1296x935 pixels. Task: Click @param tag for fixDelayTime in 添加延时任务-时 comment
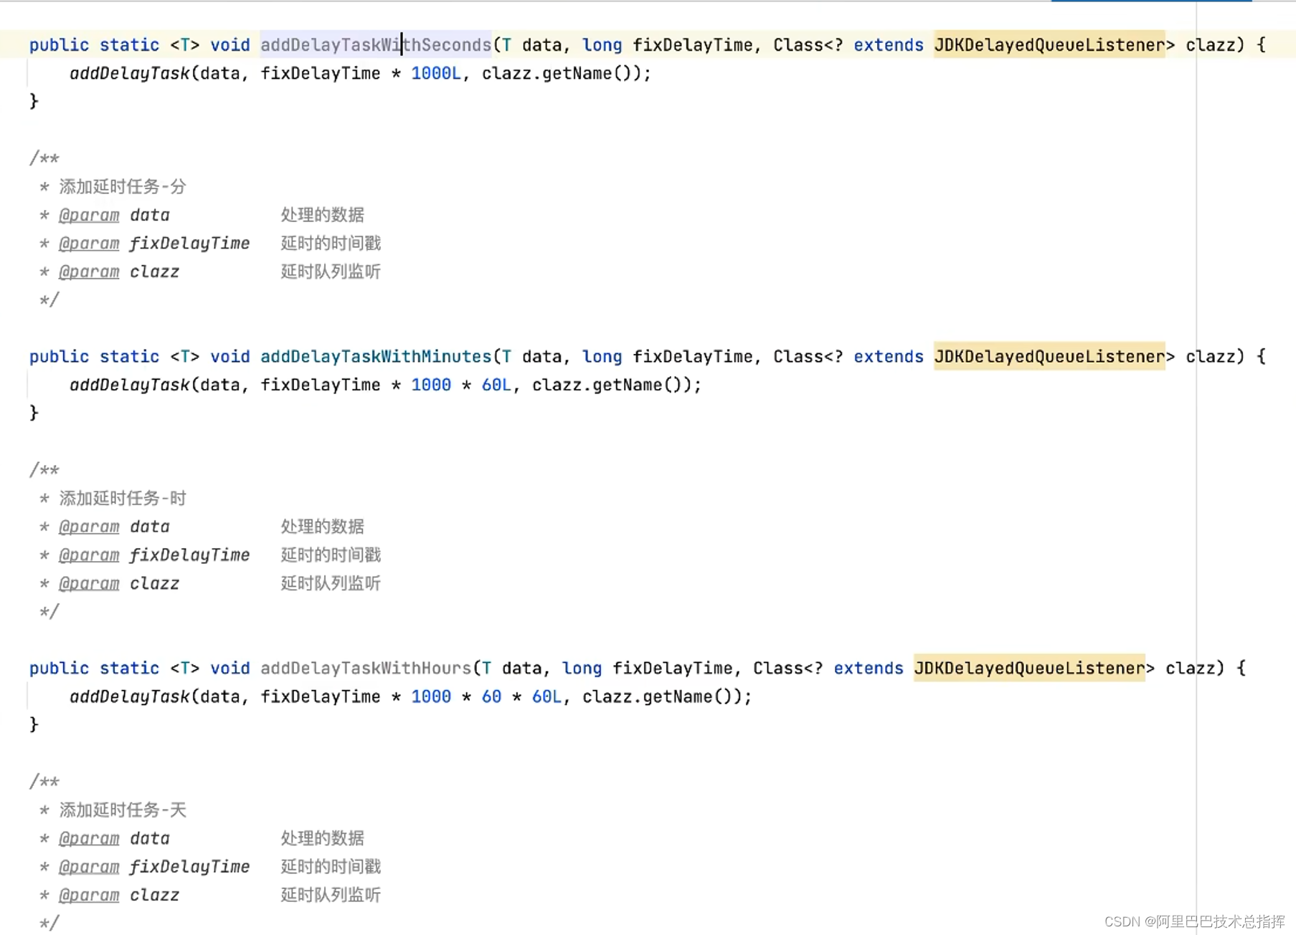pyautogui.click(x=89, y=555)
